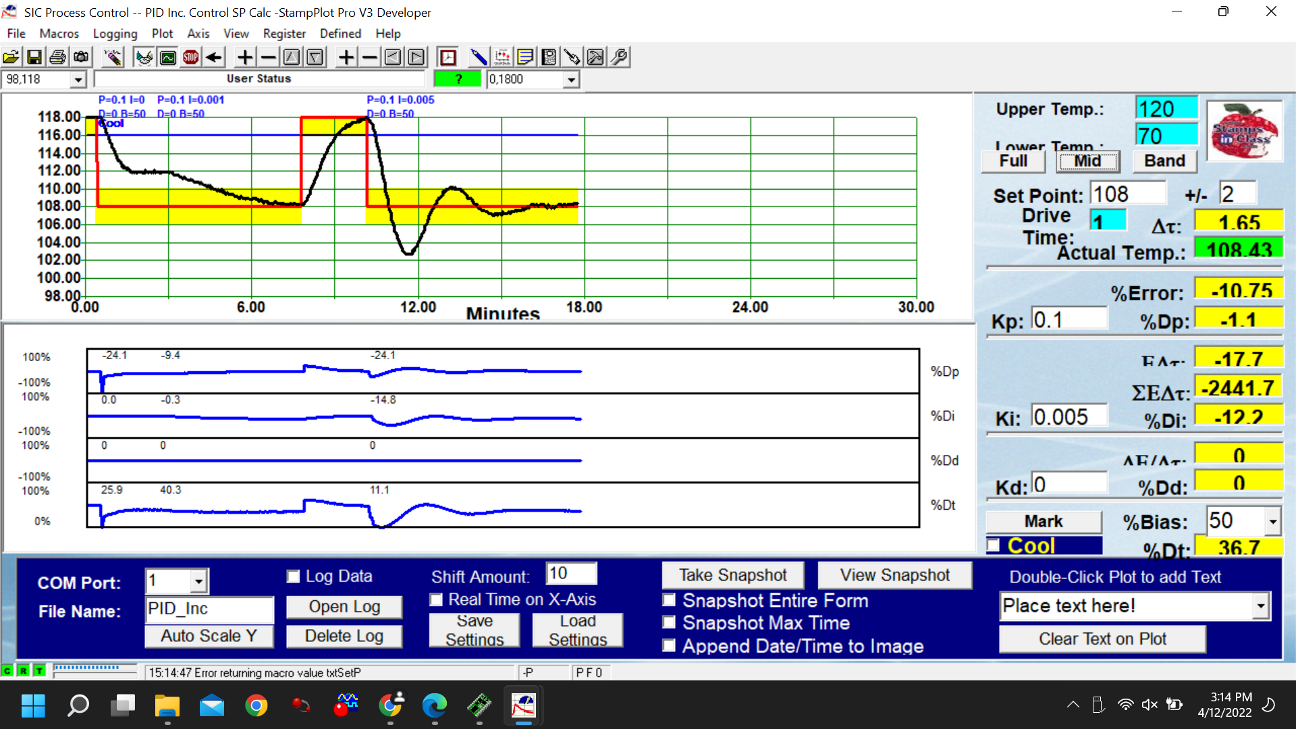
Task: Click the Ki value field
Action: click(x=1070, y=416)
